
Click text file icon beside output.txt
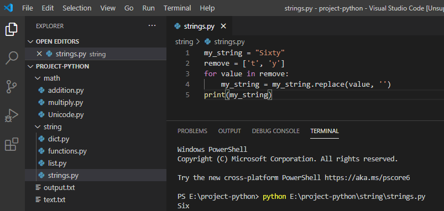click(38, 187)
